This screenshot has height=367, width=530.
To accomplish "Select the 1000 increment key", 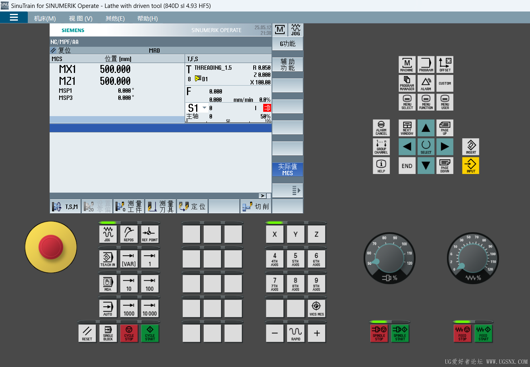I will click(x=129, y=308).
